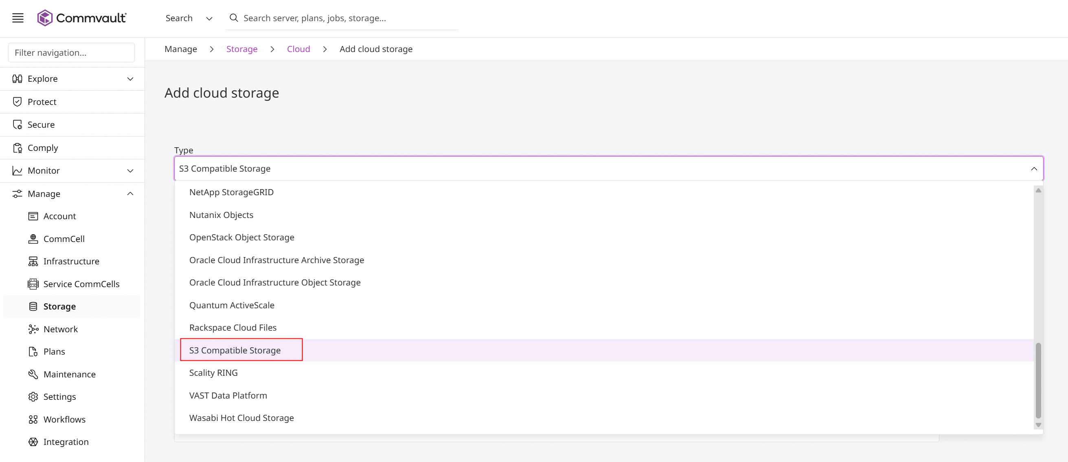Open the hamburger navigation menu
Image resolution: width=1068 pixels, height=462 pixels.
(x=18, y=18)
